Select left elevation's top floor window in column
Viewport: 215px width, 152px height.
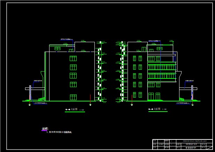click(73, 58)
